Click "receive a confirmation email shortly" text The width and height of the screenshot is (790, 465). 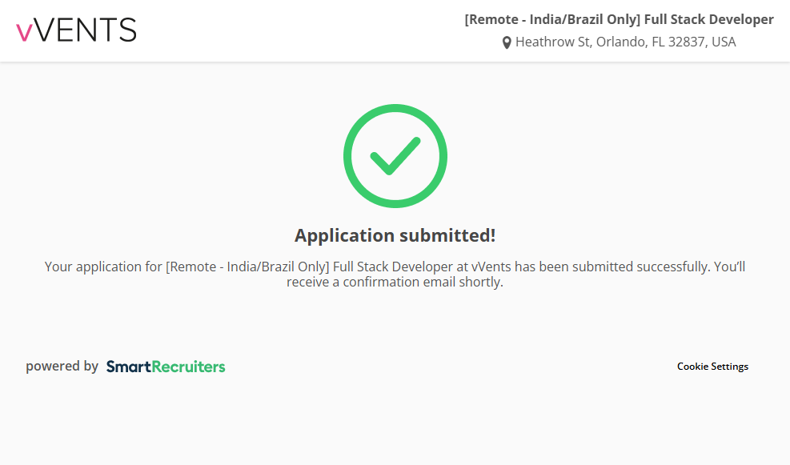point(395,282)
